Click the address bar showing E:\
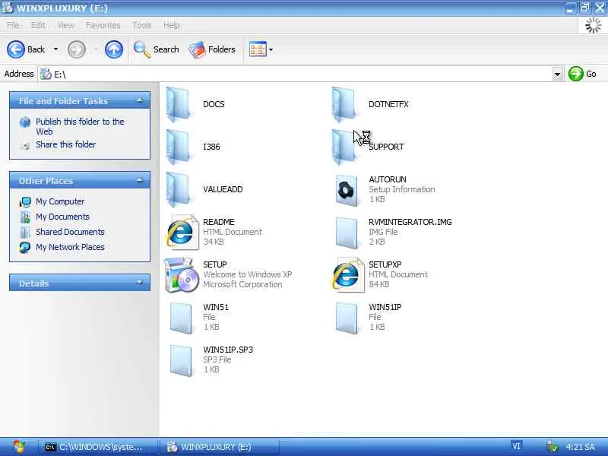The width and height of the screenshot is (608, 456). [296, 74]
